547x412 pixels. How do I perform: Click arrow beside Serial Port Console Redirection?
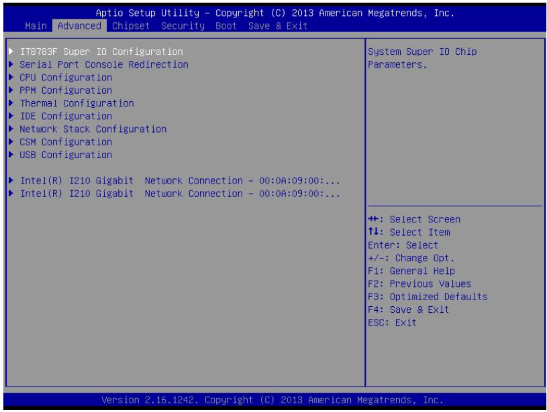point(11,64)
